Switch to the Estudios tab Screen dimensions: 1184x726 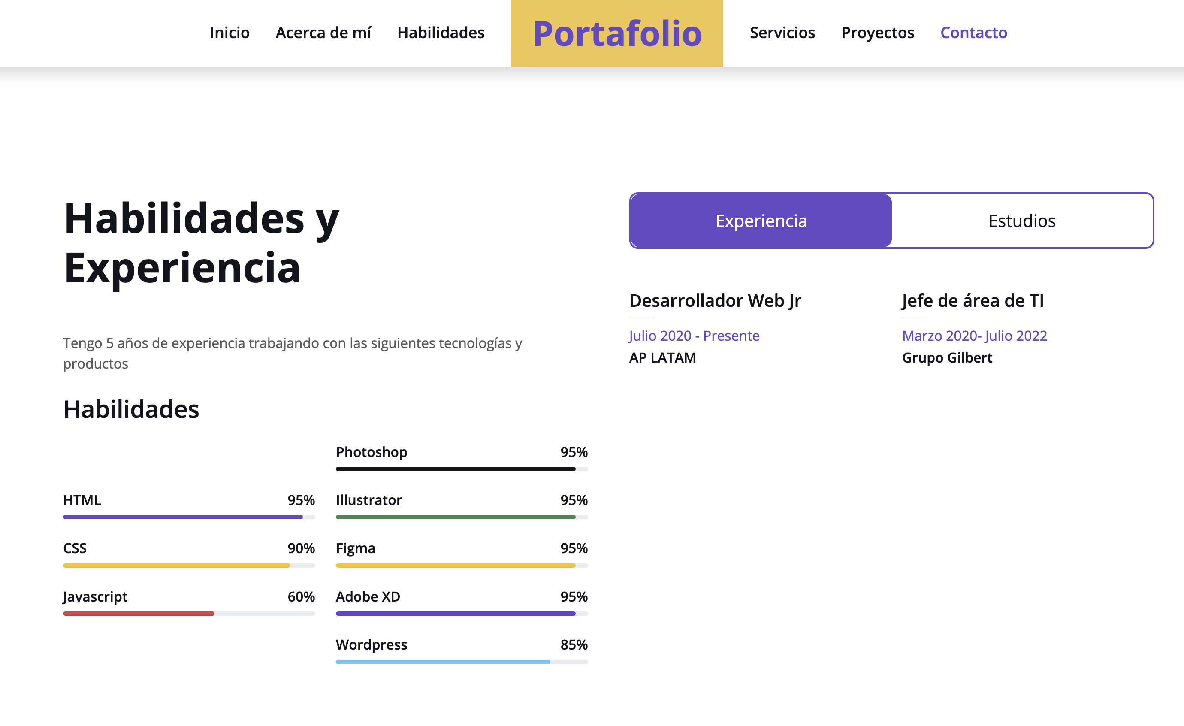[x=1021, y=221]
